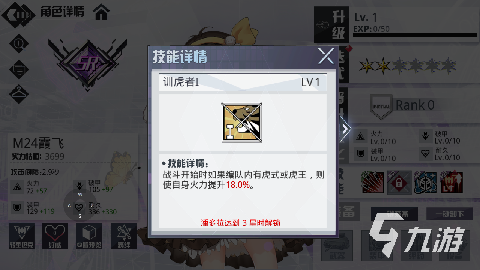Open the 设备 equipment slot tab

tap(455, 246)
